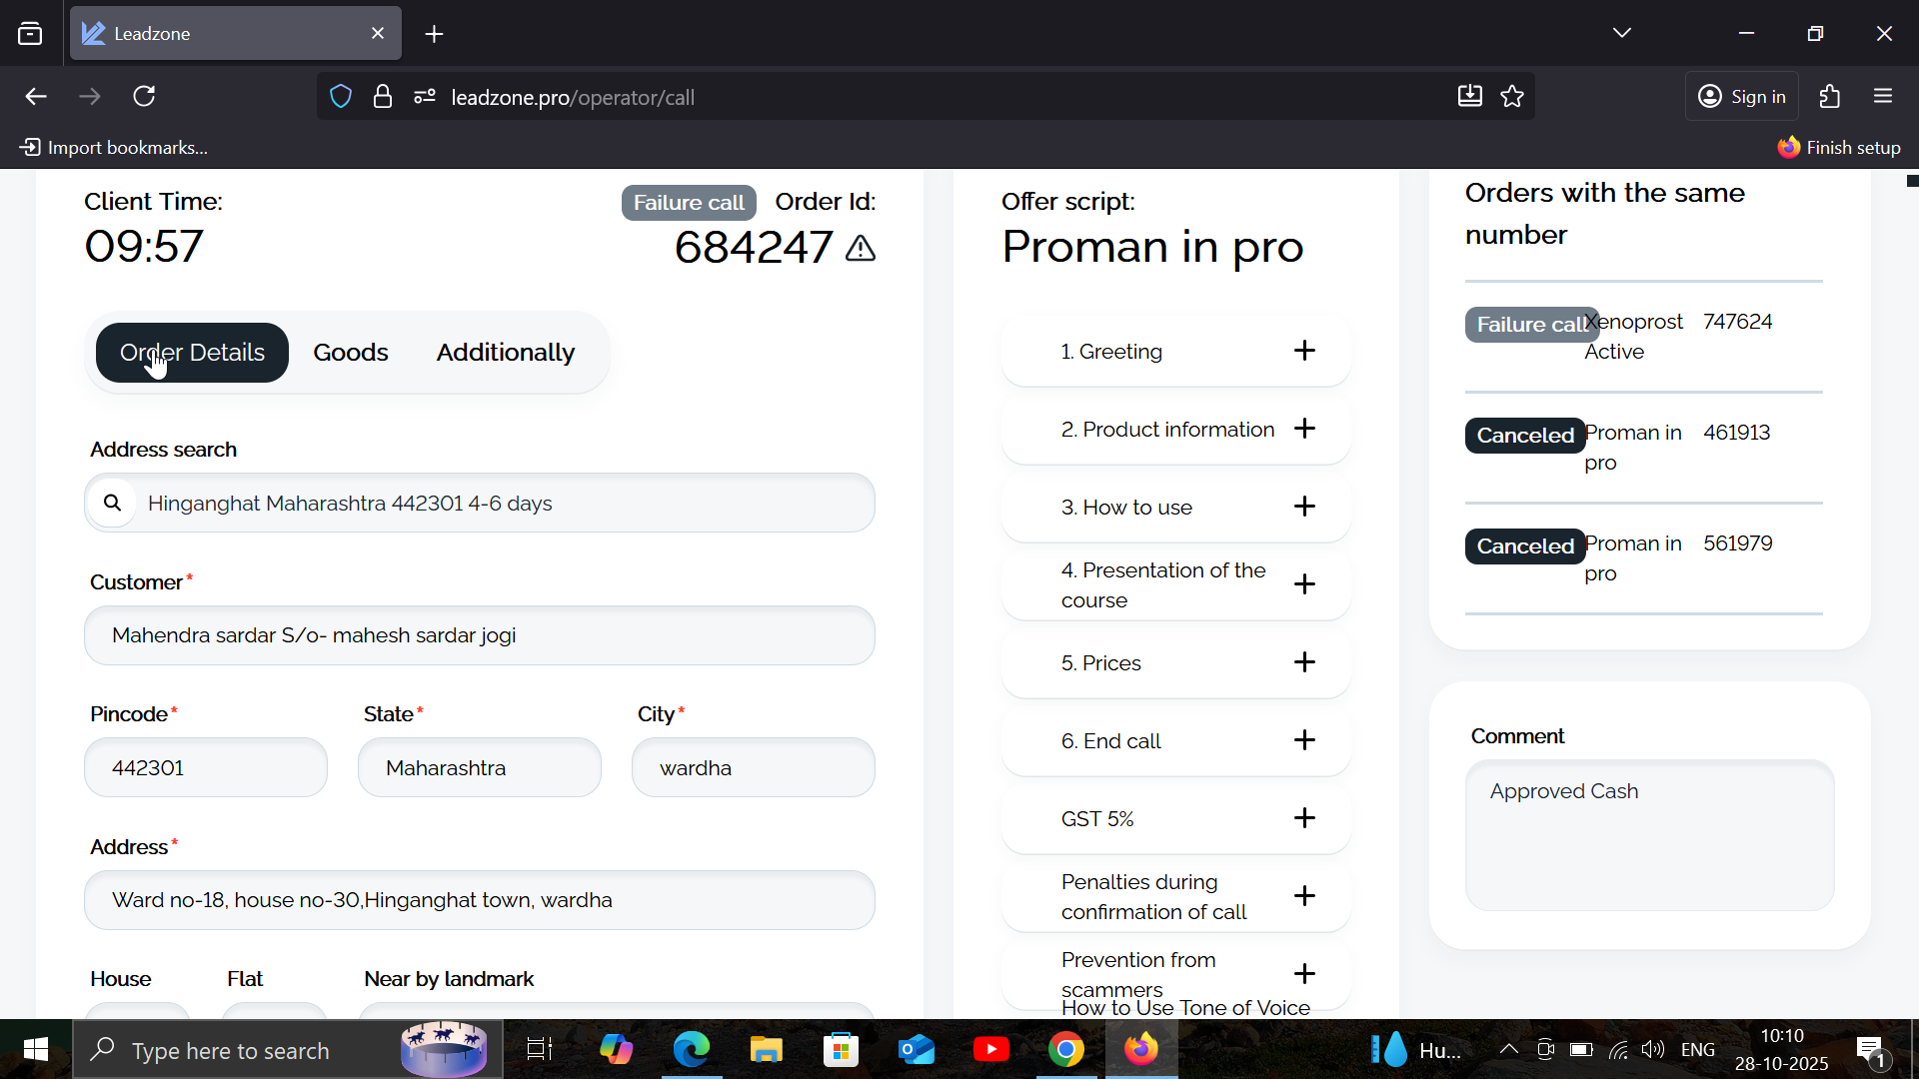This screenshot has height=1079, width=1919.
Task: Expand the 6. End call section
Action: click(1304, 740)
